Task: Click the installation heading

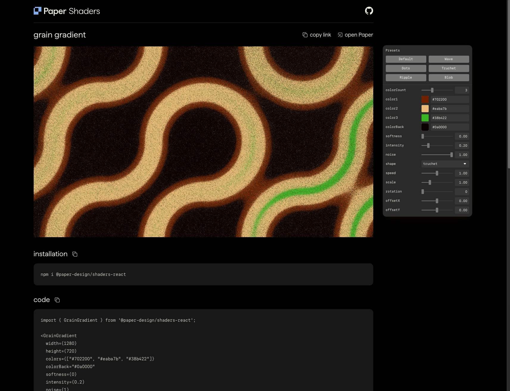Action: click(50, 254)
